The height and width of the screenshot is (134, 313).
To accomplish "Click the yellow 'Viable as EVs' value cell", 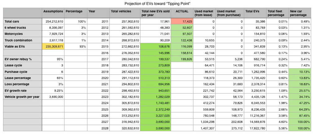I will point(53,46).
